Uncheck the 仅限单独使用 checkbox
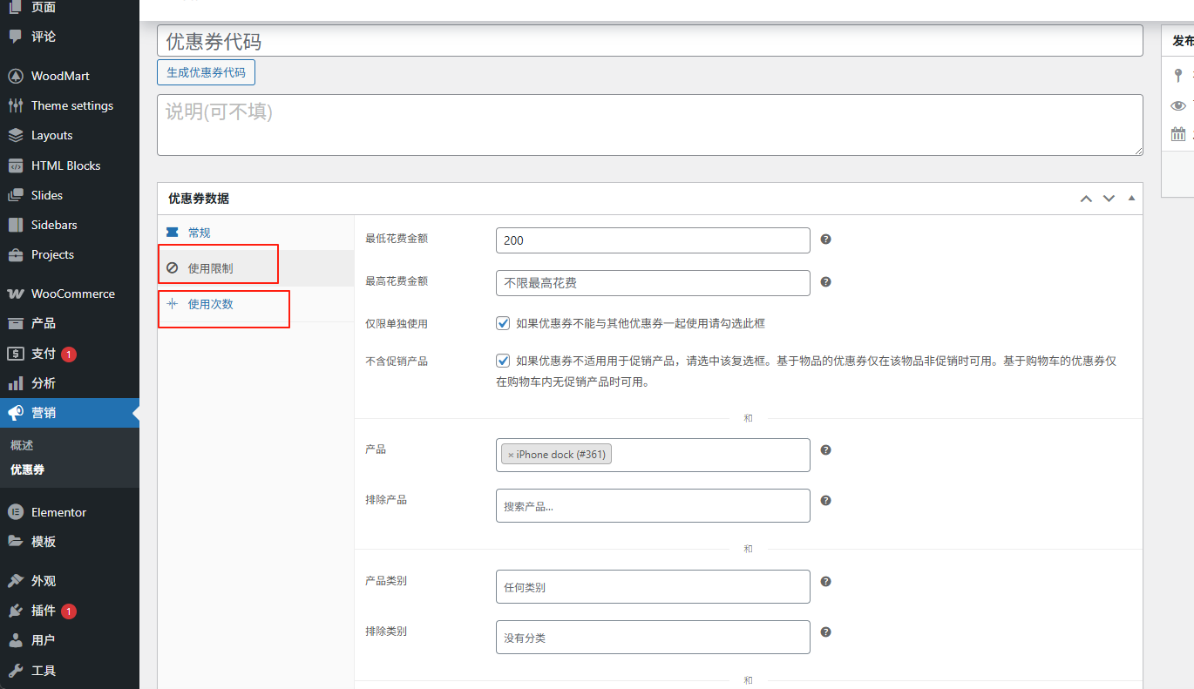Screen dimensions: 1194x689 point(503,323)
